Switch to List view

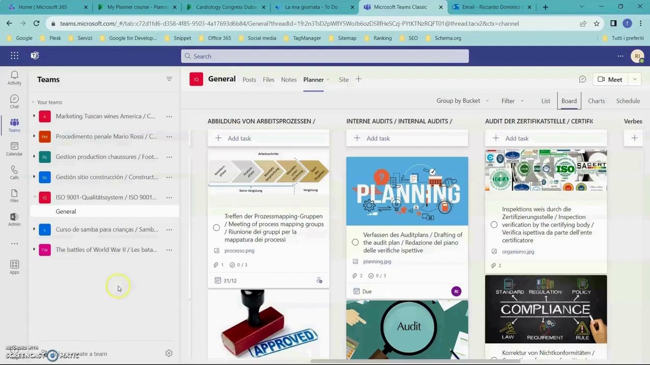[546, 101]
